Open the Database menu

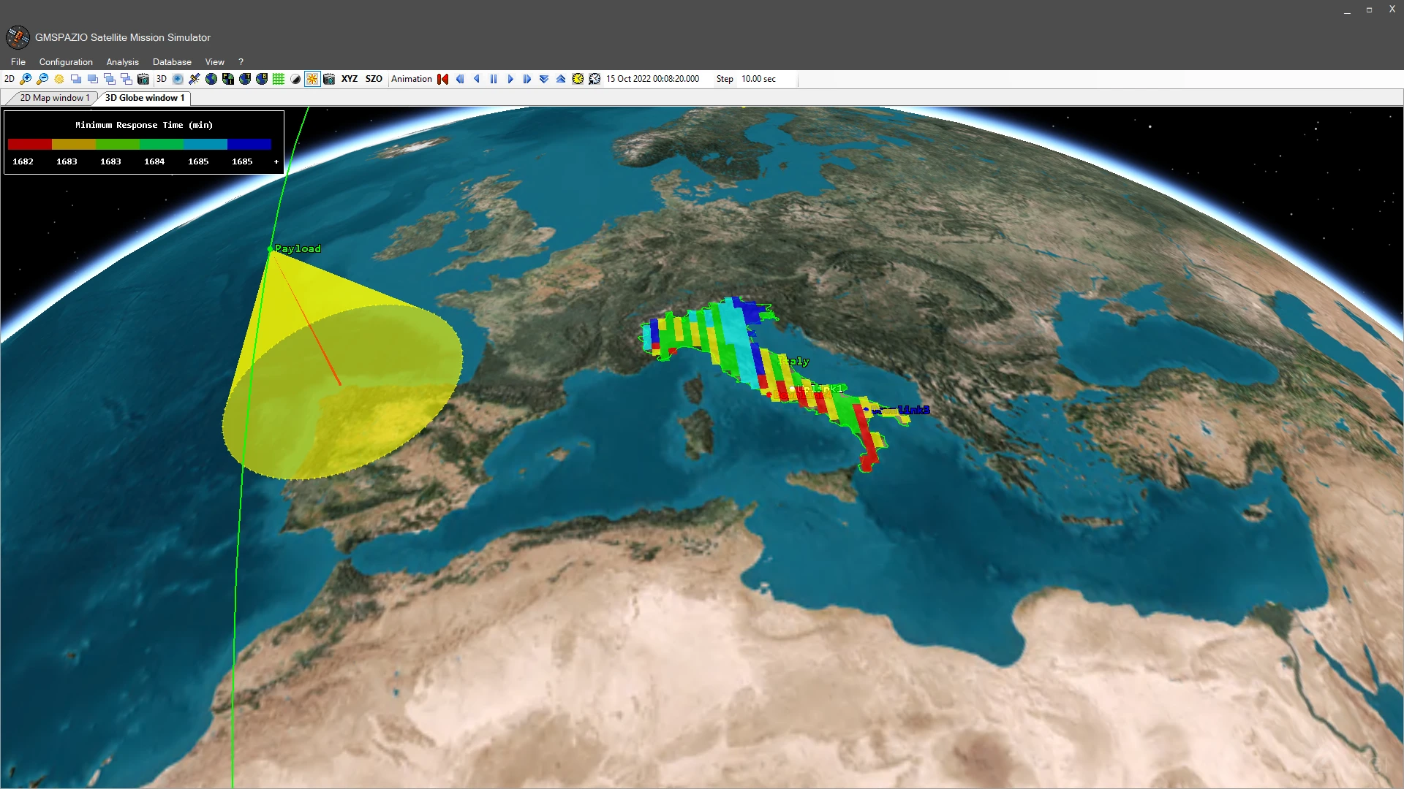[172, 62]
